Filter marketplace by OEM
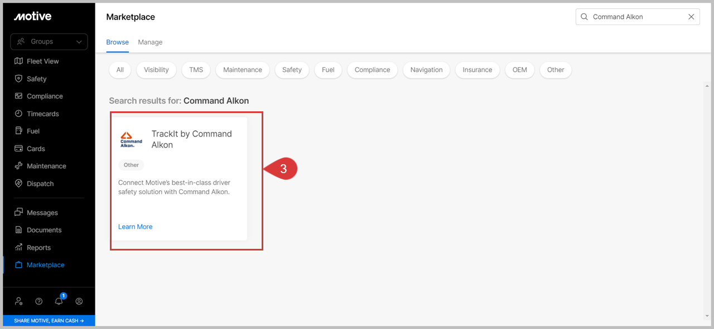 point(520,70)
